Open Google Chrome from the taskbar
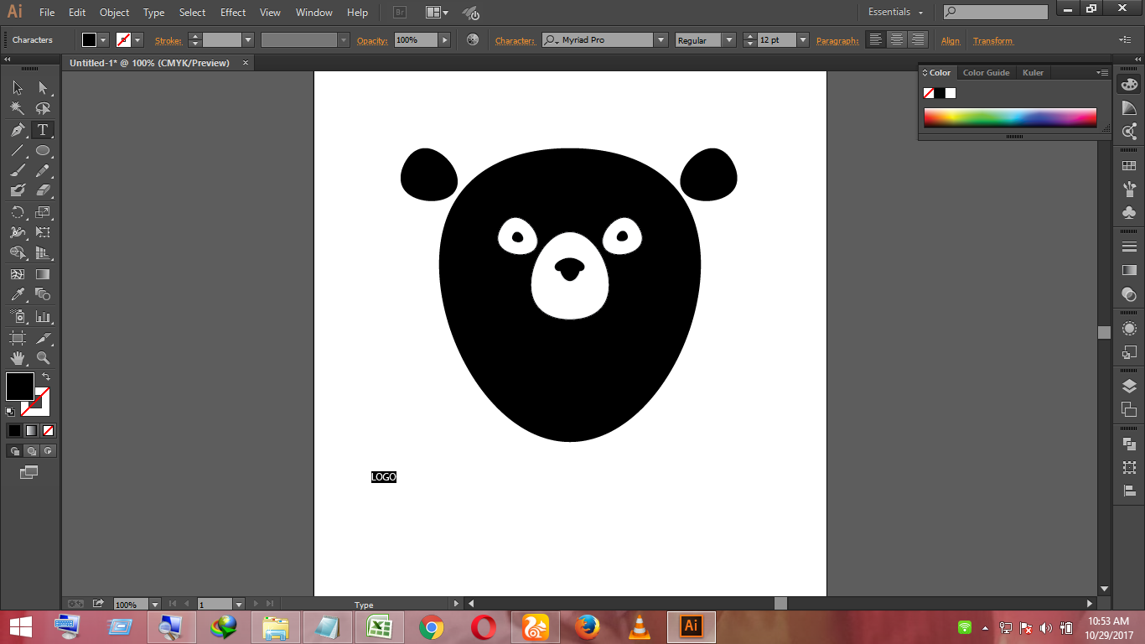Screen dimensions: 1145x644 coord(432,626)
